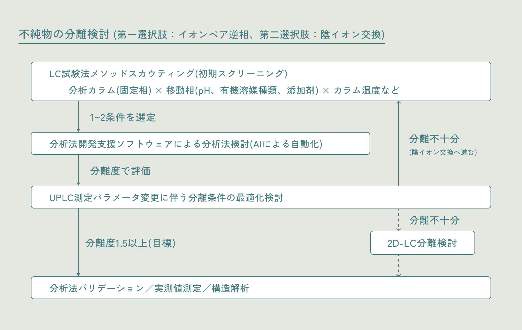Click the arrowhead pointing into the UPLC box
The image size is (522, 330).
coord(78,184)
